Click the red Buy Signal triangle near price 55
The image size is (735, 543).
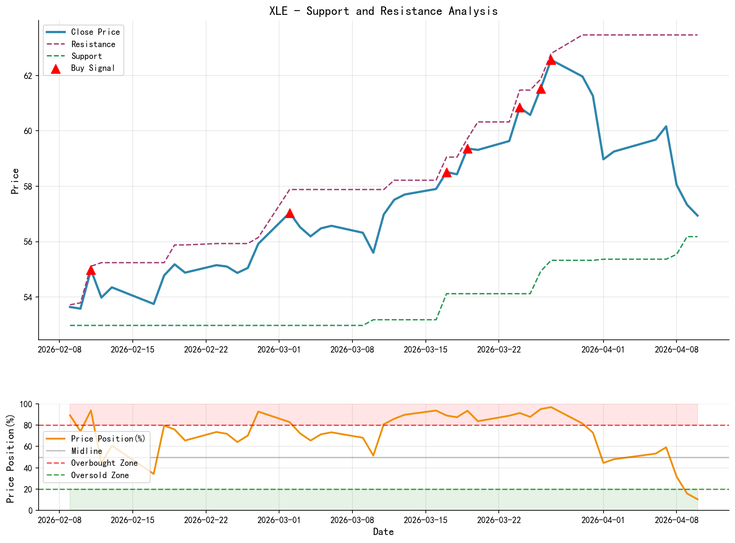91,270
